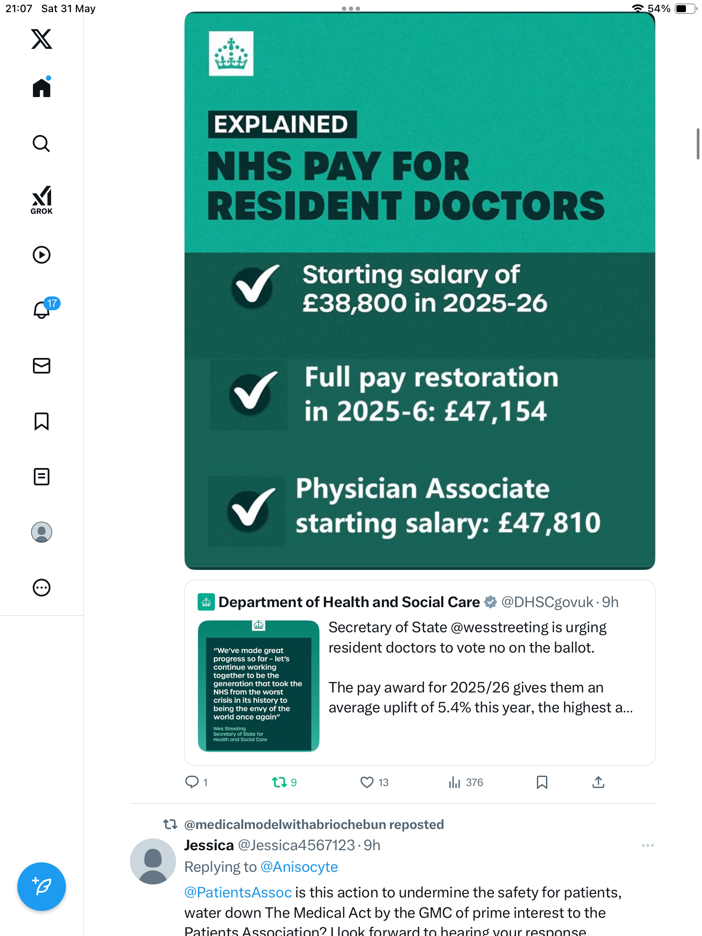
Task: Bookmark the NHS pay post
Action: (x=542, y=782)
